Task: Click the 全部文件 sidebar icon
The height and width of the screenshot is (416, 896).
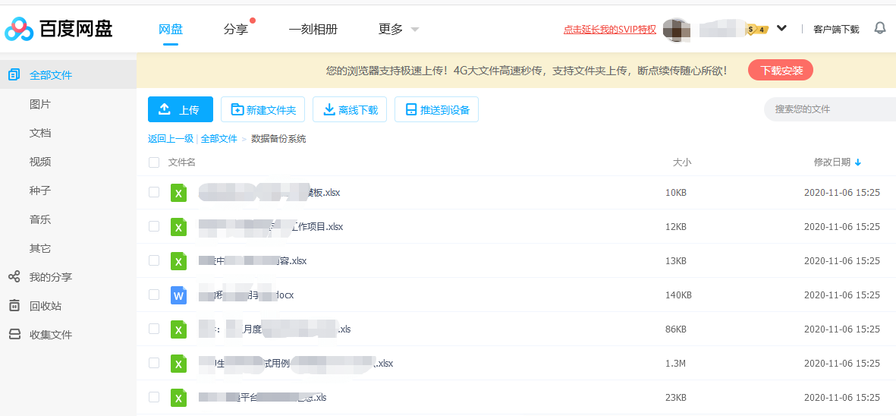Action: 14,75
